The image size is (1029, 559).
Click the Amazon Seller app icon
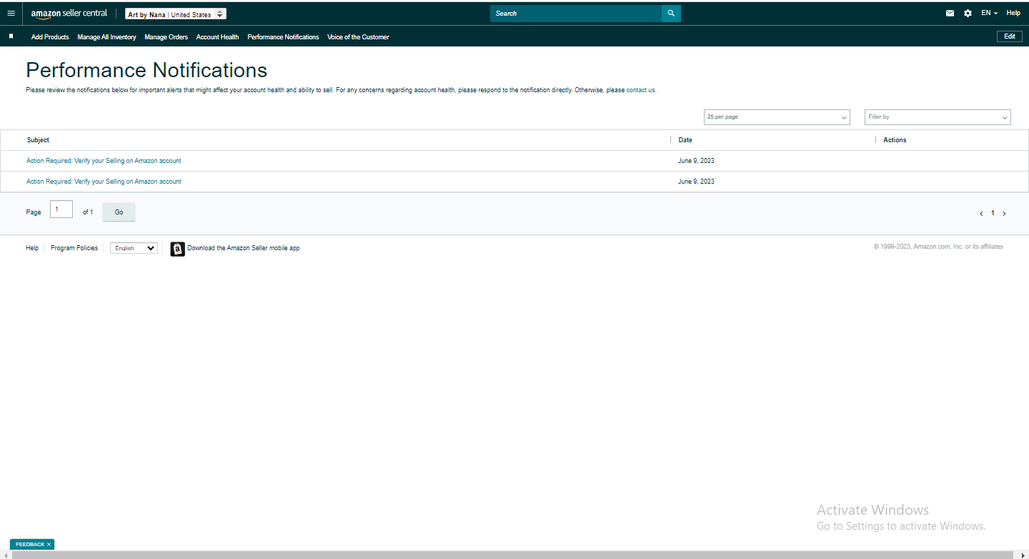coord(177,249)
